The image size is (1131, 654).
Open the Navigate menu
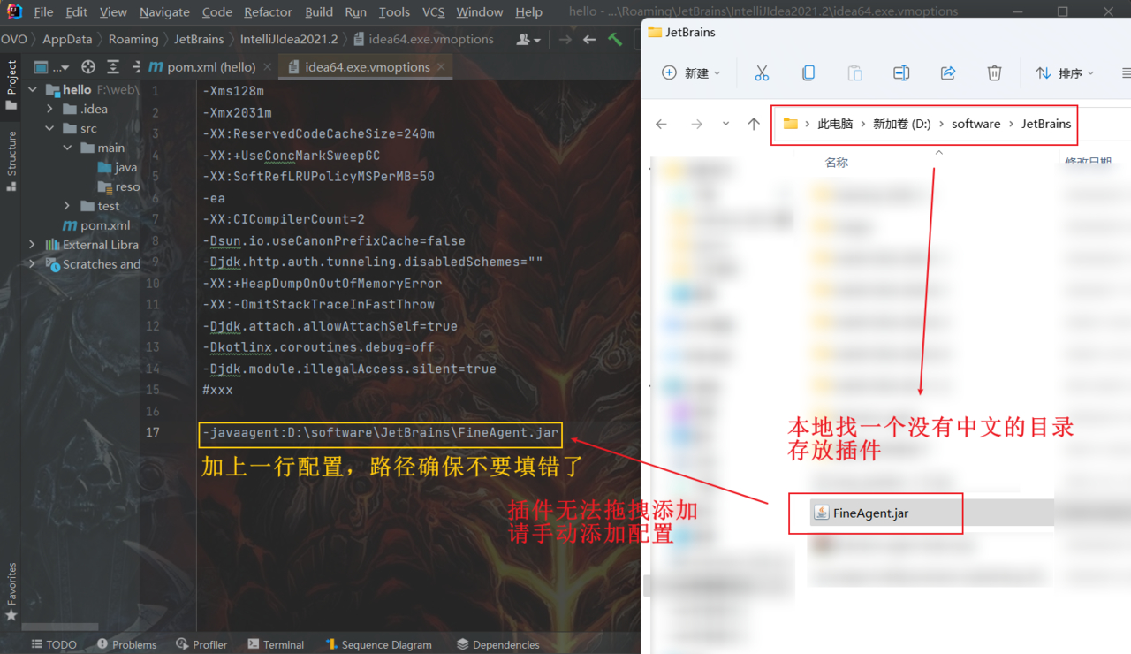point(164,12)
